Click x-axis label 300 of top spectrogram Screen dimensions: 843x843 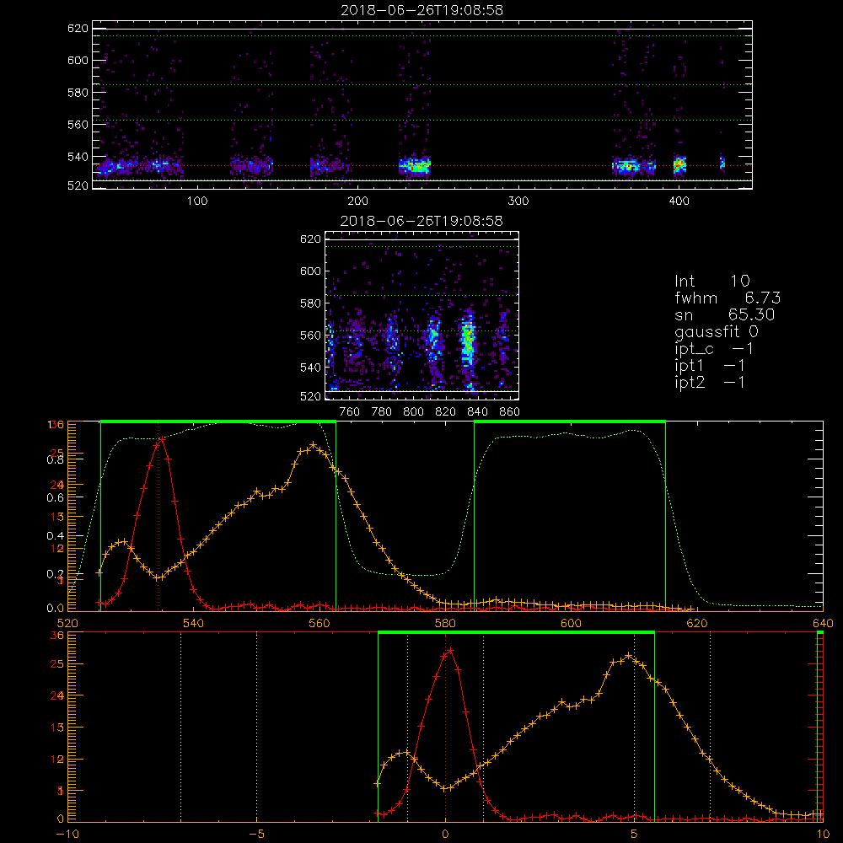point(518,201)
